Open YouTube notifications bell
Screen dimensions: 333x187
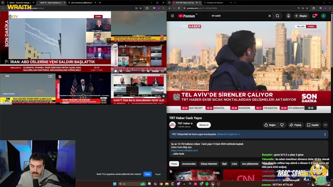click(x=314, y=16)
